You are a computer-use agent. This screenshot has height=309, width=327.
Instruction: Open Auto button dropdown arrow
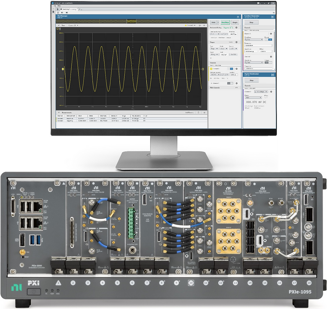pos(218,22)
